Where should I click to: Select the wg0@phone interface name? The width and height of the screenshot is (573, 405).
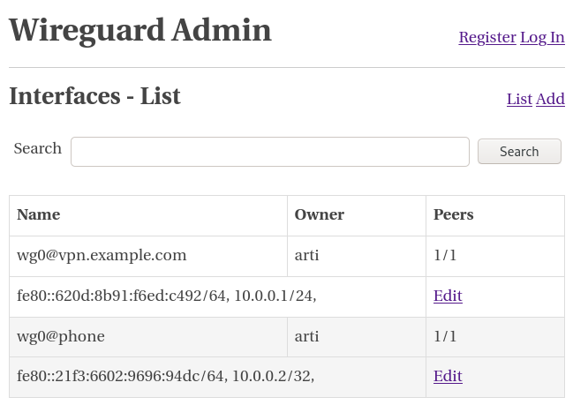point(61,336)
